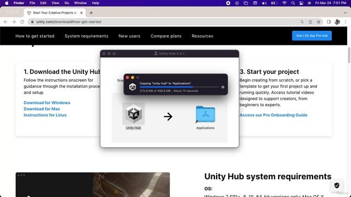The width and height of the screenshot is (351, 197).
Task: Open the Chrome profile avatar
Action: tap(337, 22)
